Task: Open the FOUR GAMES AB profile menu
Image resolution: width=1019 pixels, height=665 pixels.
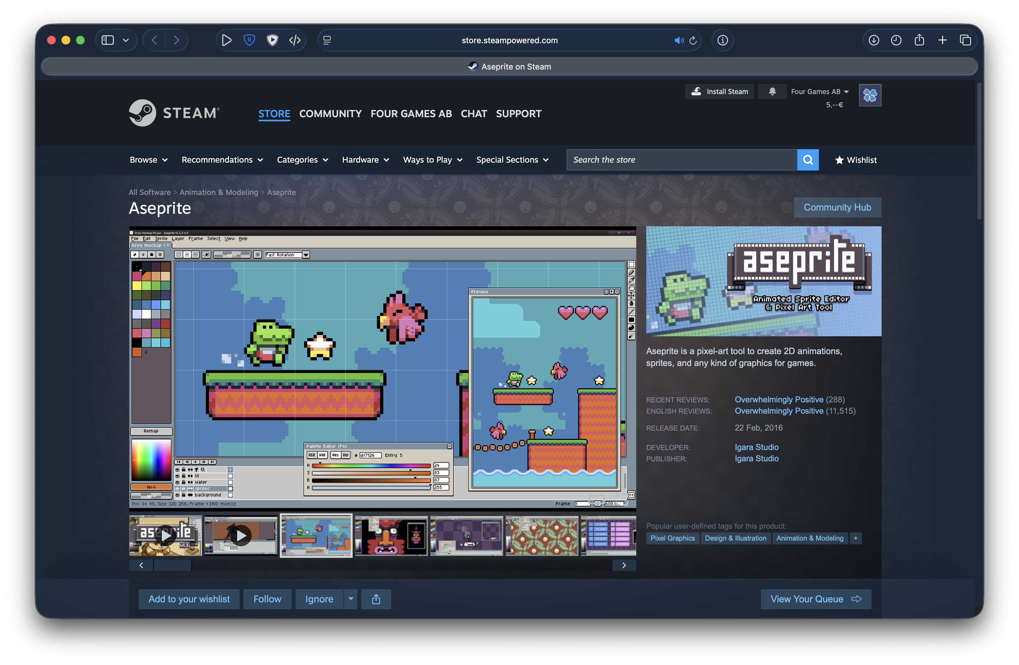Action: click(x=411, y=114)
